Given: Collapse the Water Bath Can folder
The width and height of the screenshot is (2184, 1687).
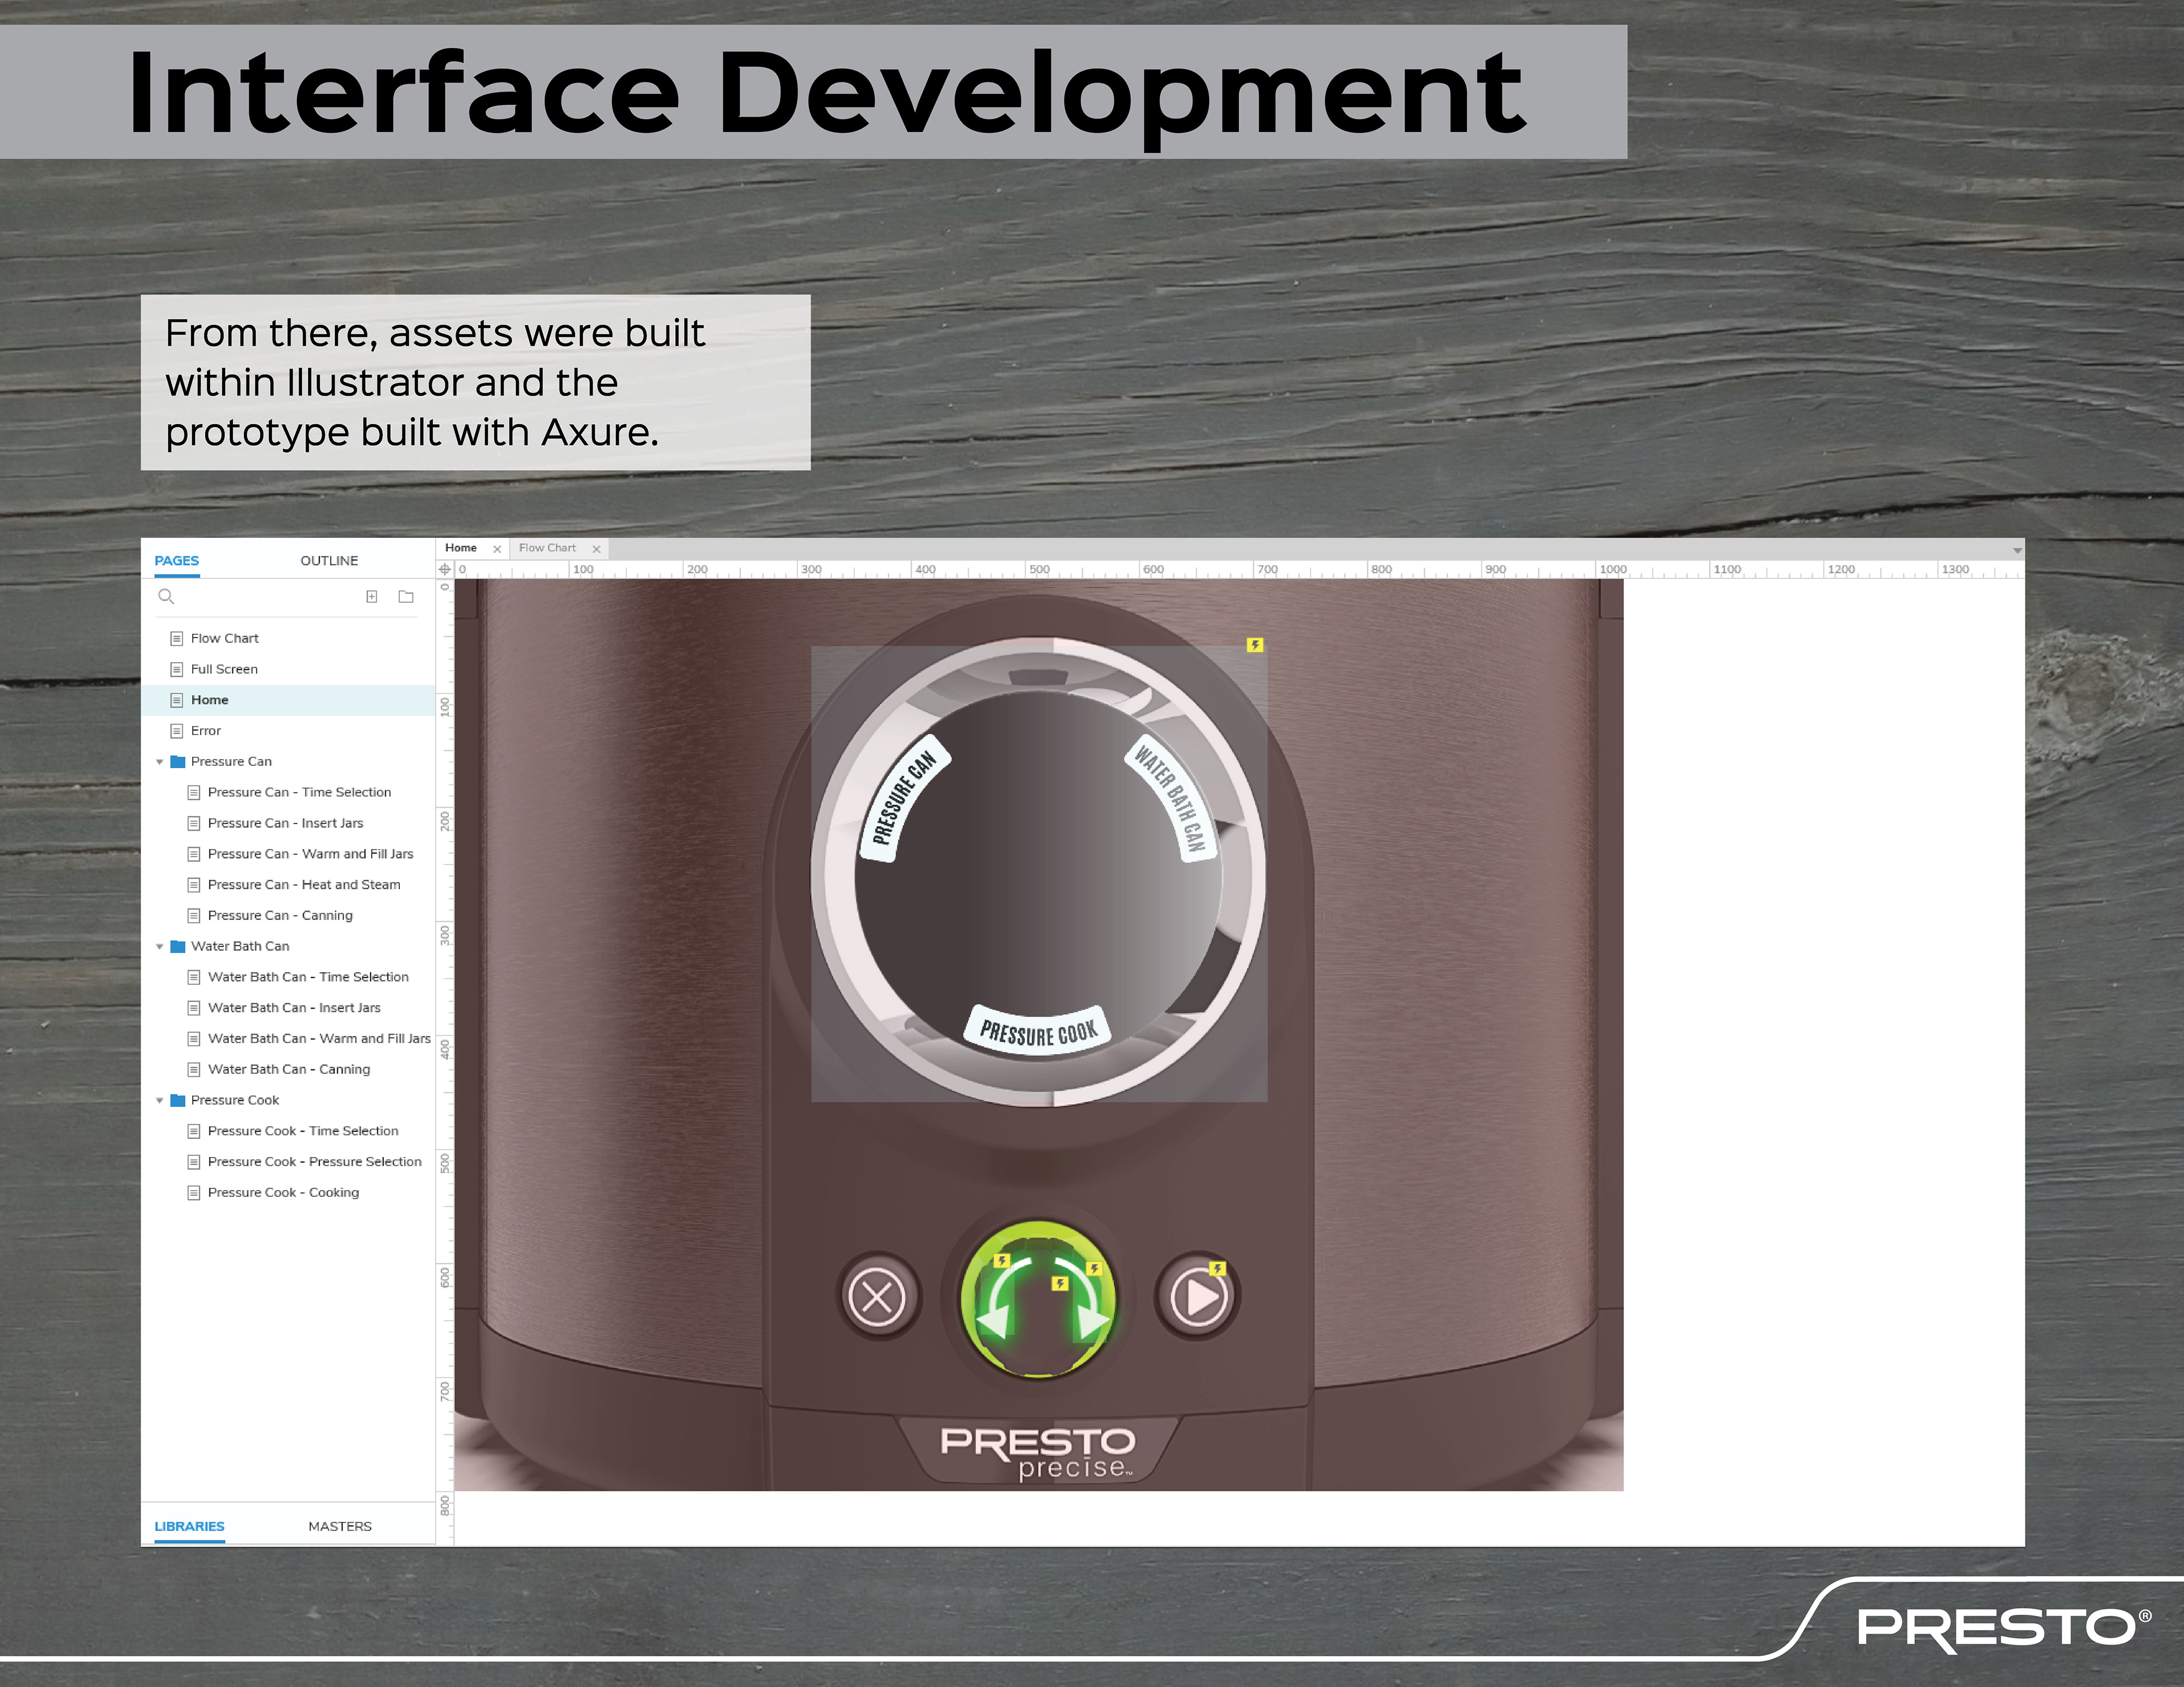Looking at the screenshot, I should click(159, 947).
